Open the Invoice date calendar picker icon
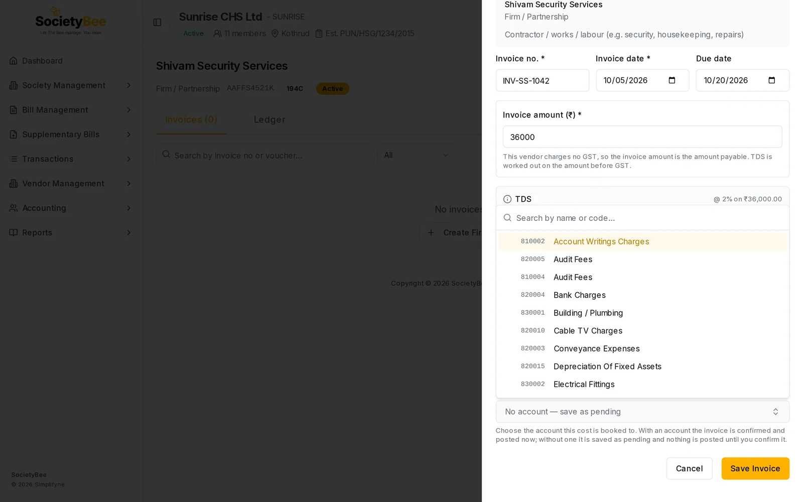This screenshot has height=502, width=803. point(672,80)
